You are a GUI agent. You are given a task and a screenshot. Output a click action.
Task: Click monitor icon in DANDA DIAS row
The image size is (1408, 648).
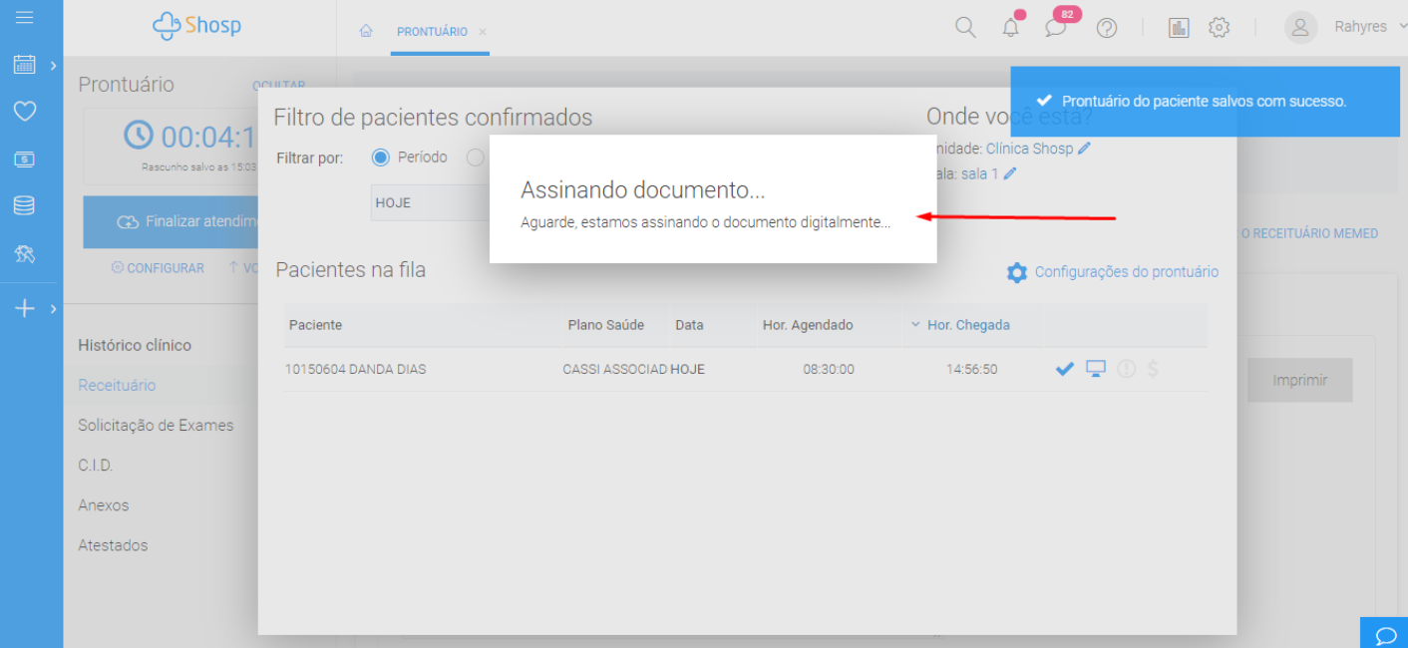point(1096,369)
